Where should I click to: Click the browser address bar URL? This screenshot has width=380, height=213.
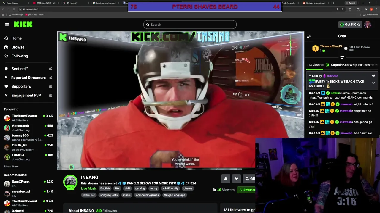coord(31,9)
